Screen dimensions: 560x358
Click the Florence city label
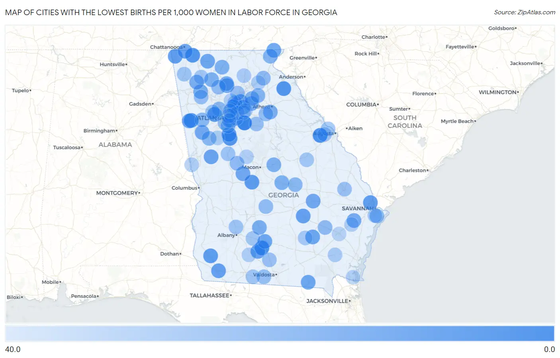[423, 94]
